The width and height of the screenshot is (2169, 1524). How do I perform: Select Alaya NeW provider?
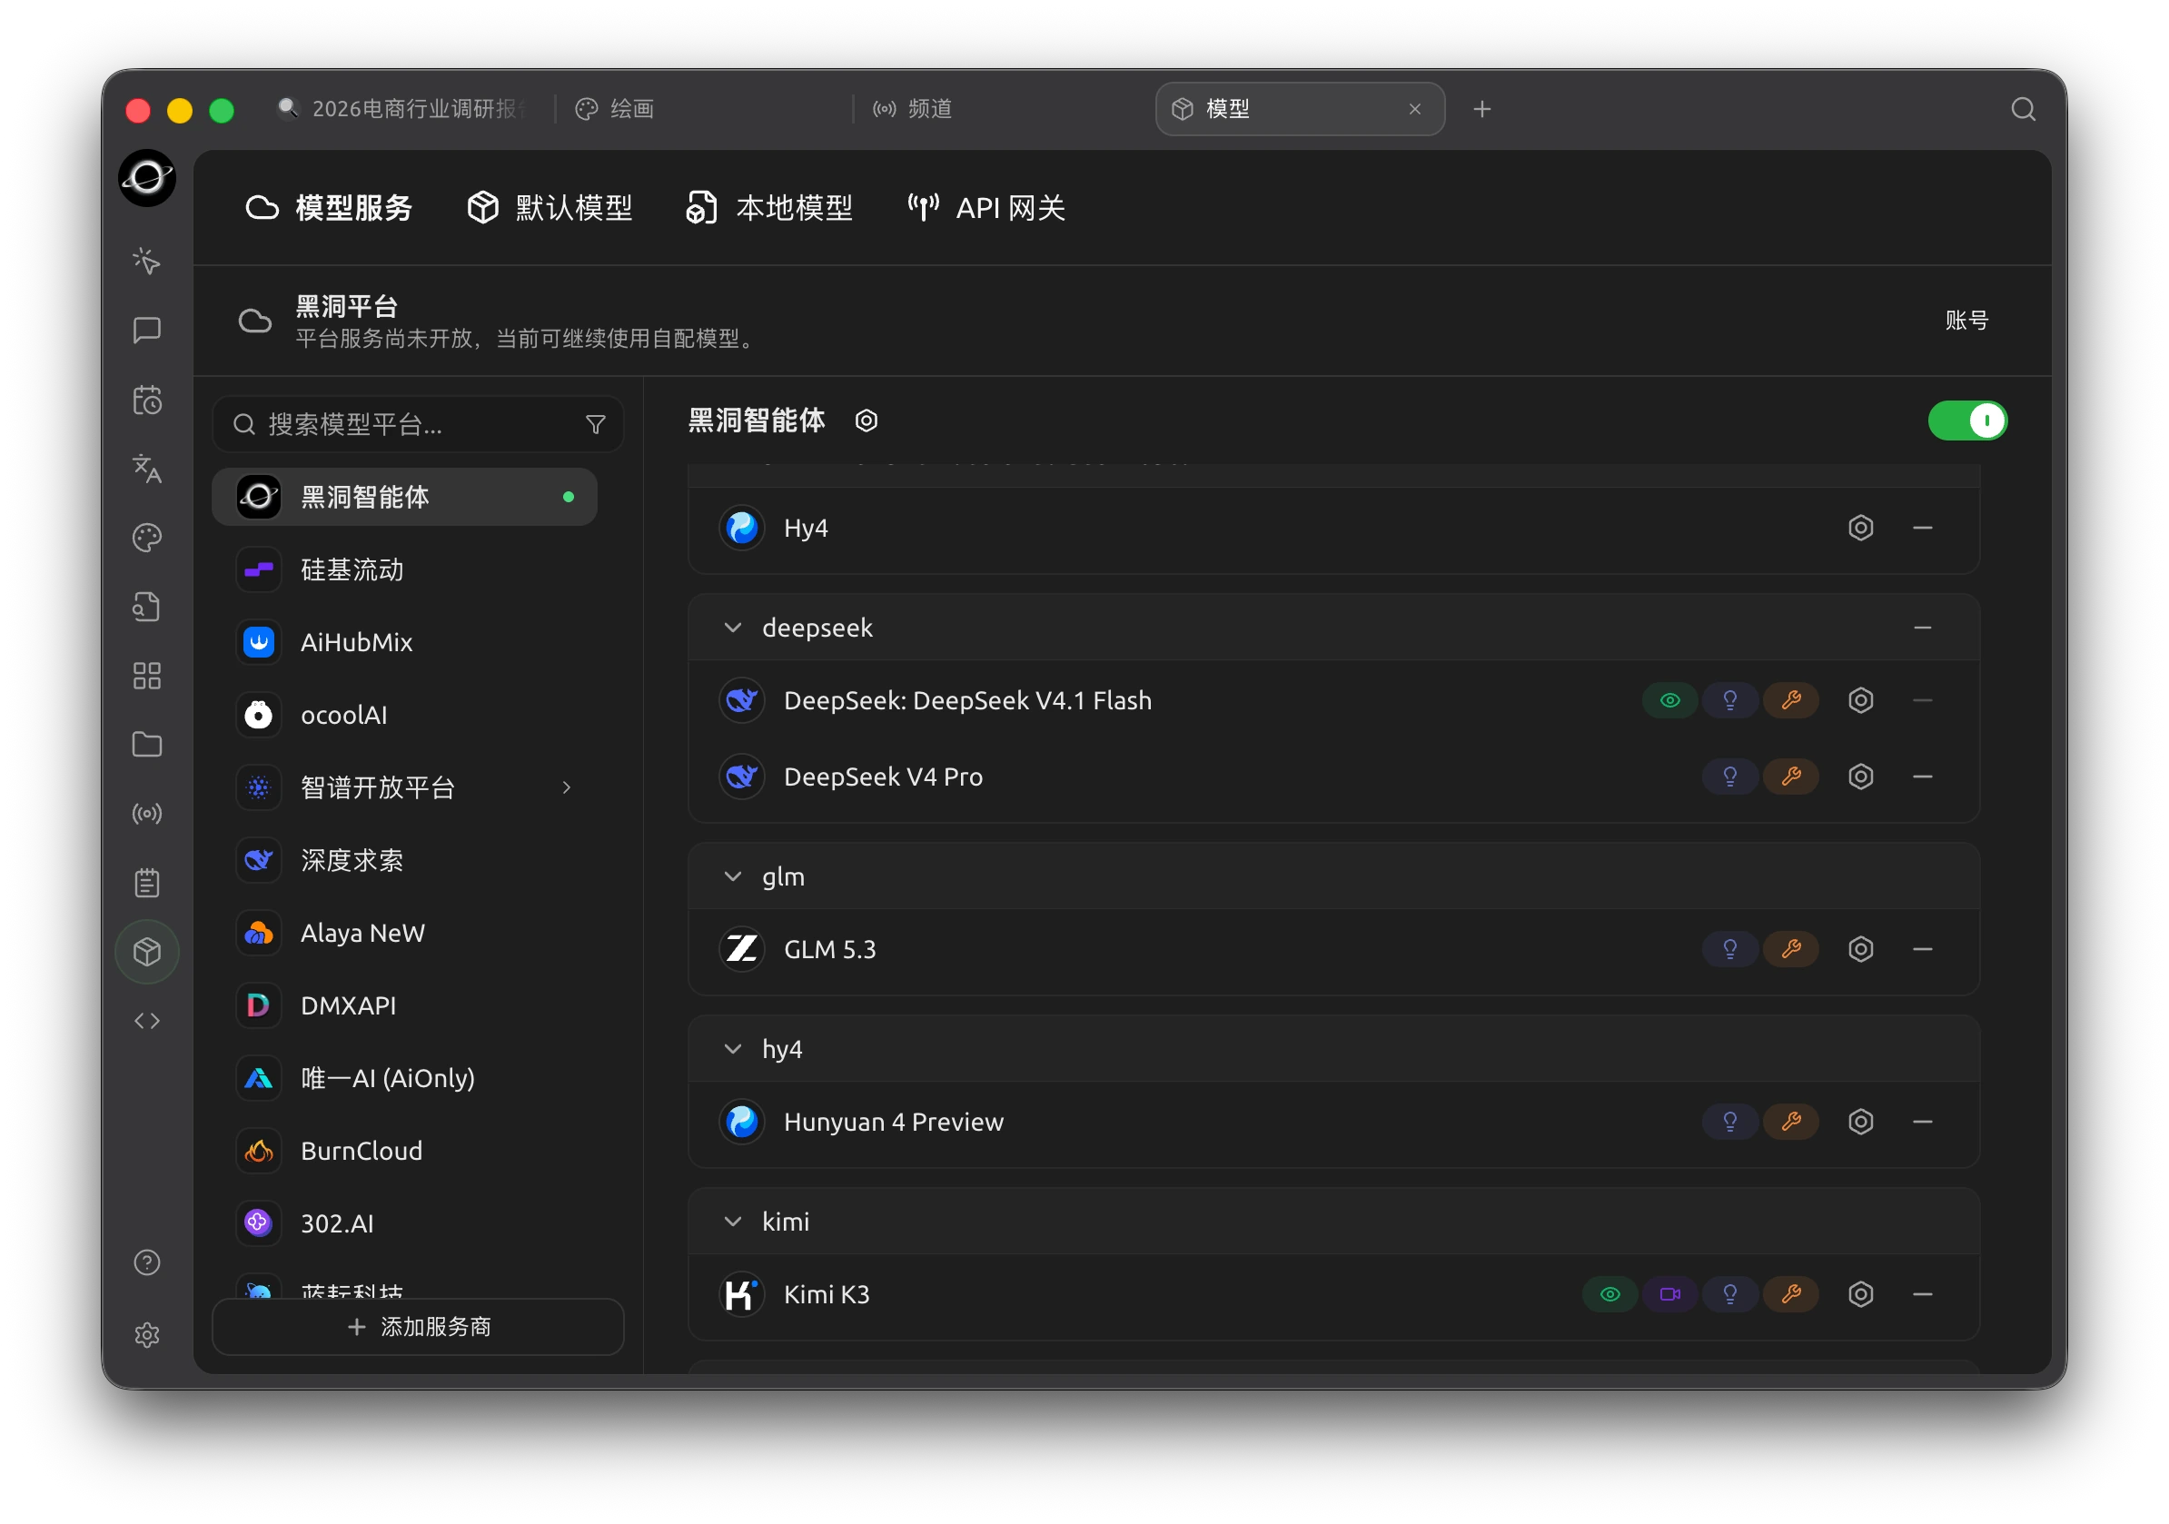(x=404, y=933)
